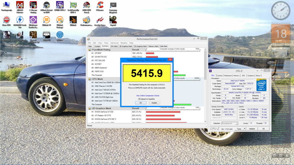Open the TechPowerUp GPU-Z desktop shortcut
Screen dimensions: 294x165
(73, 7)
